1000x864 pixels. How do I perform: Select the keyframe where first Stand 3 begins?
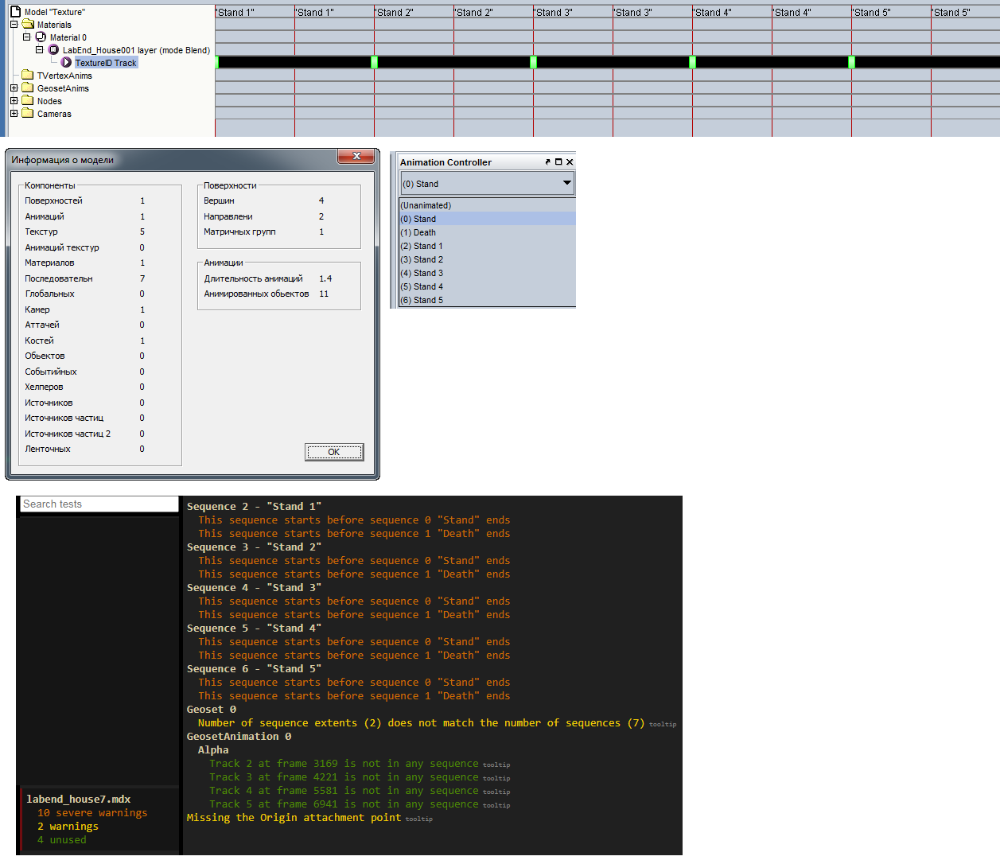click(533, 62)
